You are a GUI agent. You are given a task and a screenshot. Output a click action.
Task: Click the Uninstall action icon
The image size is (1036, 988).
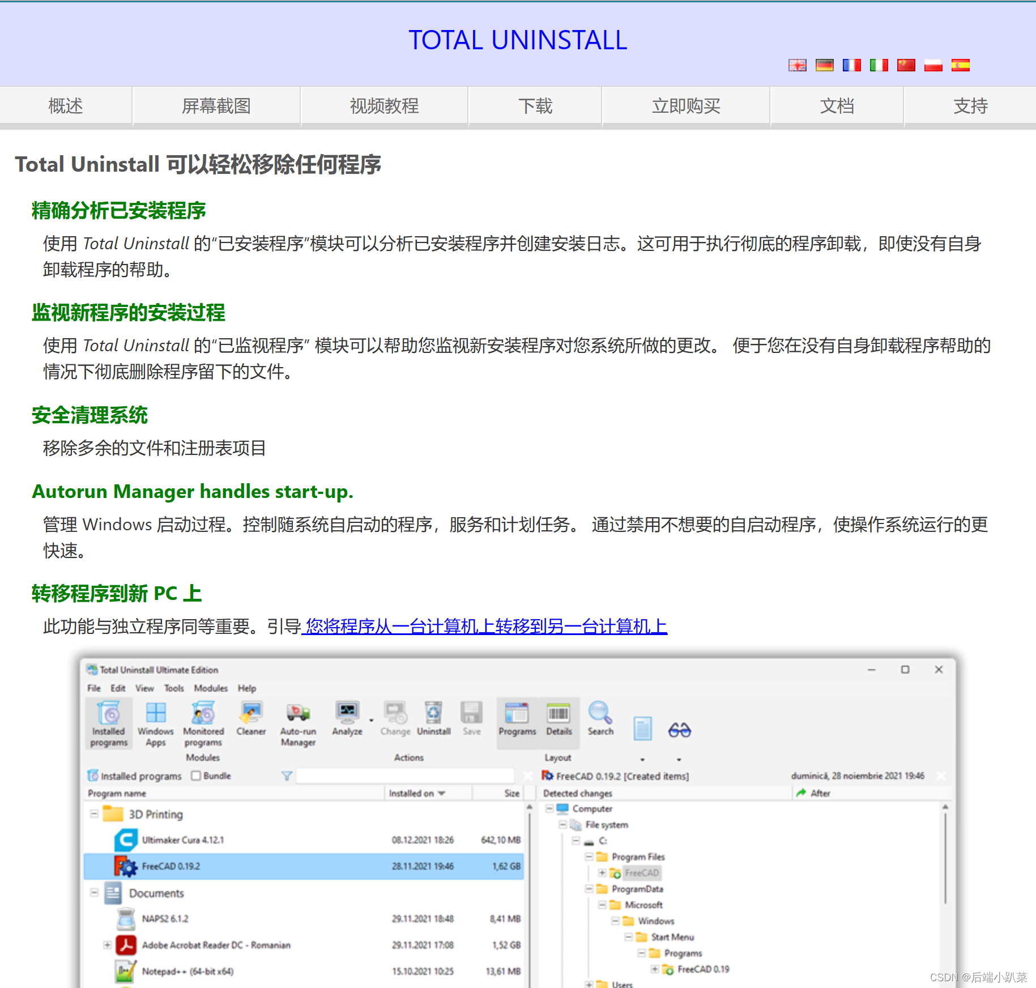click(434, 718)
